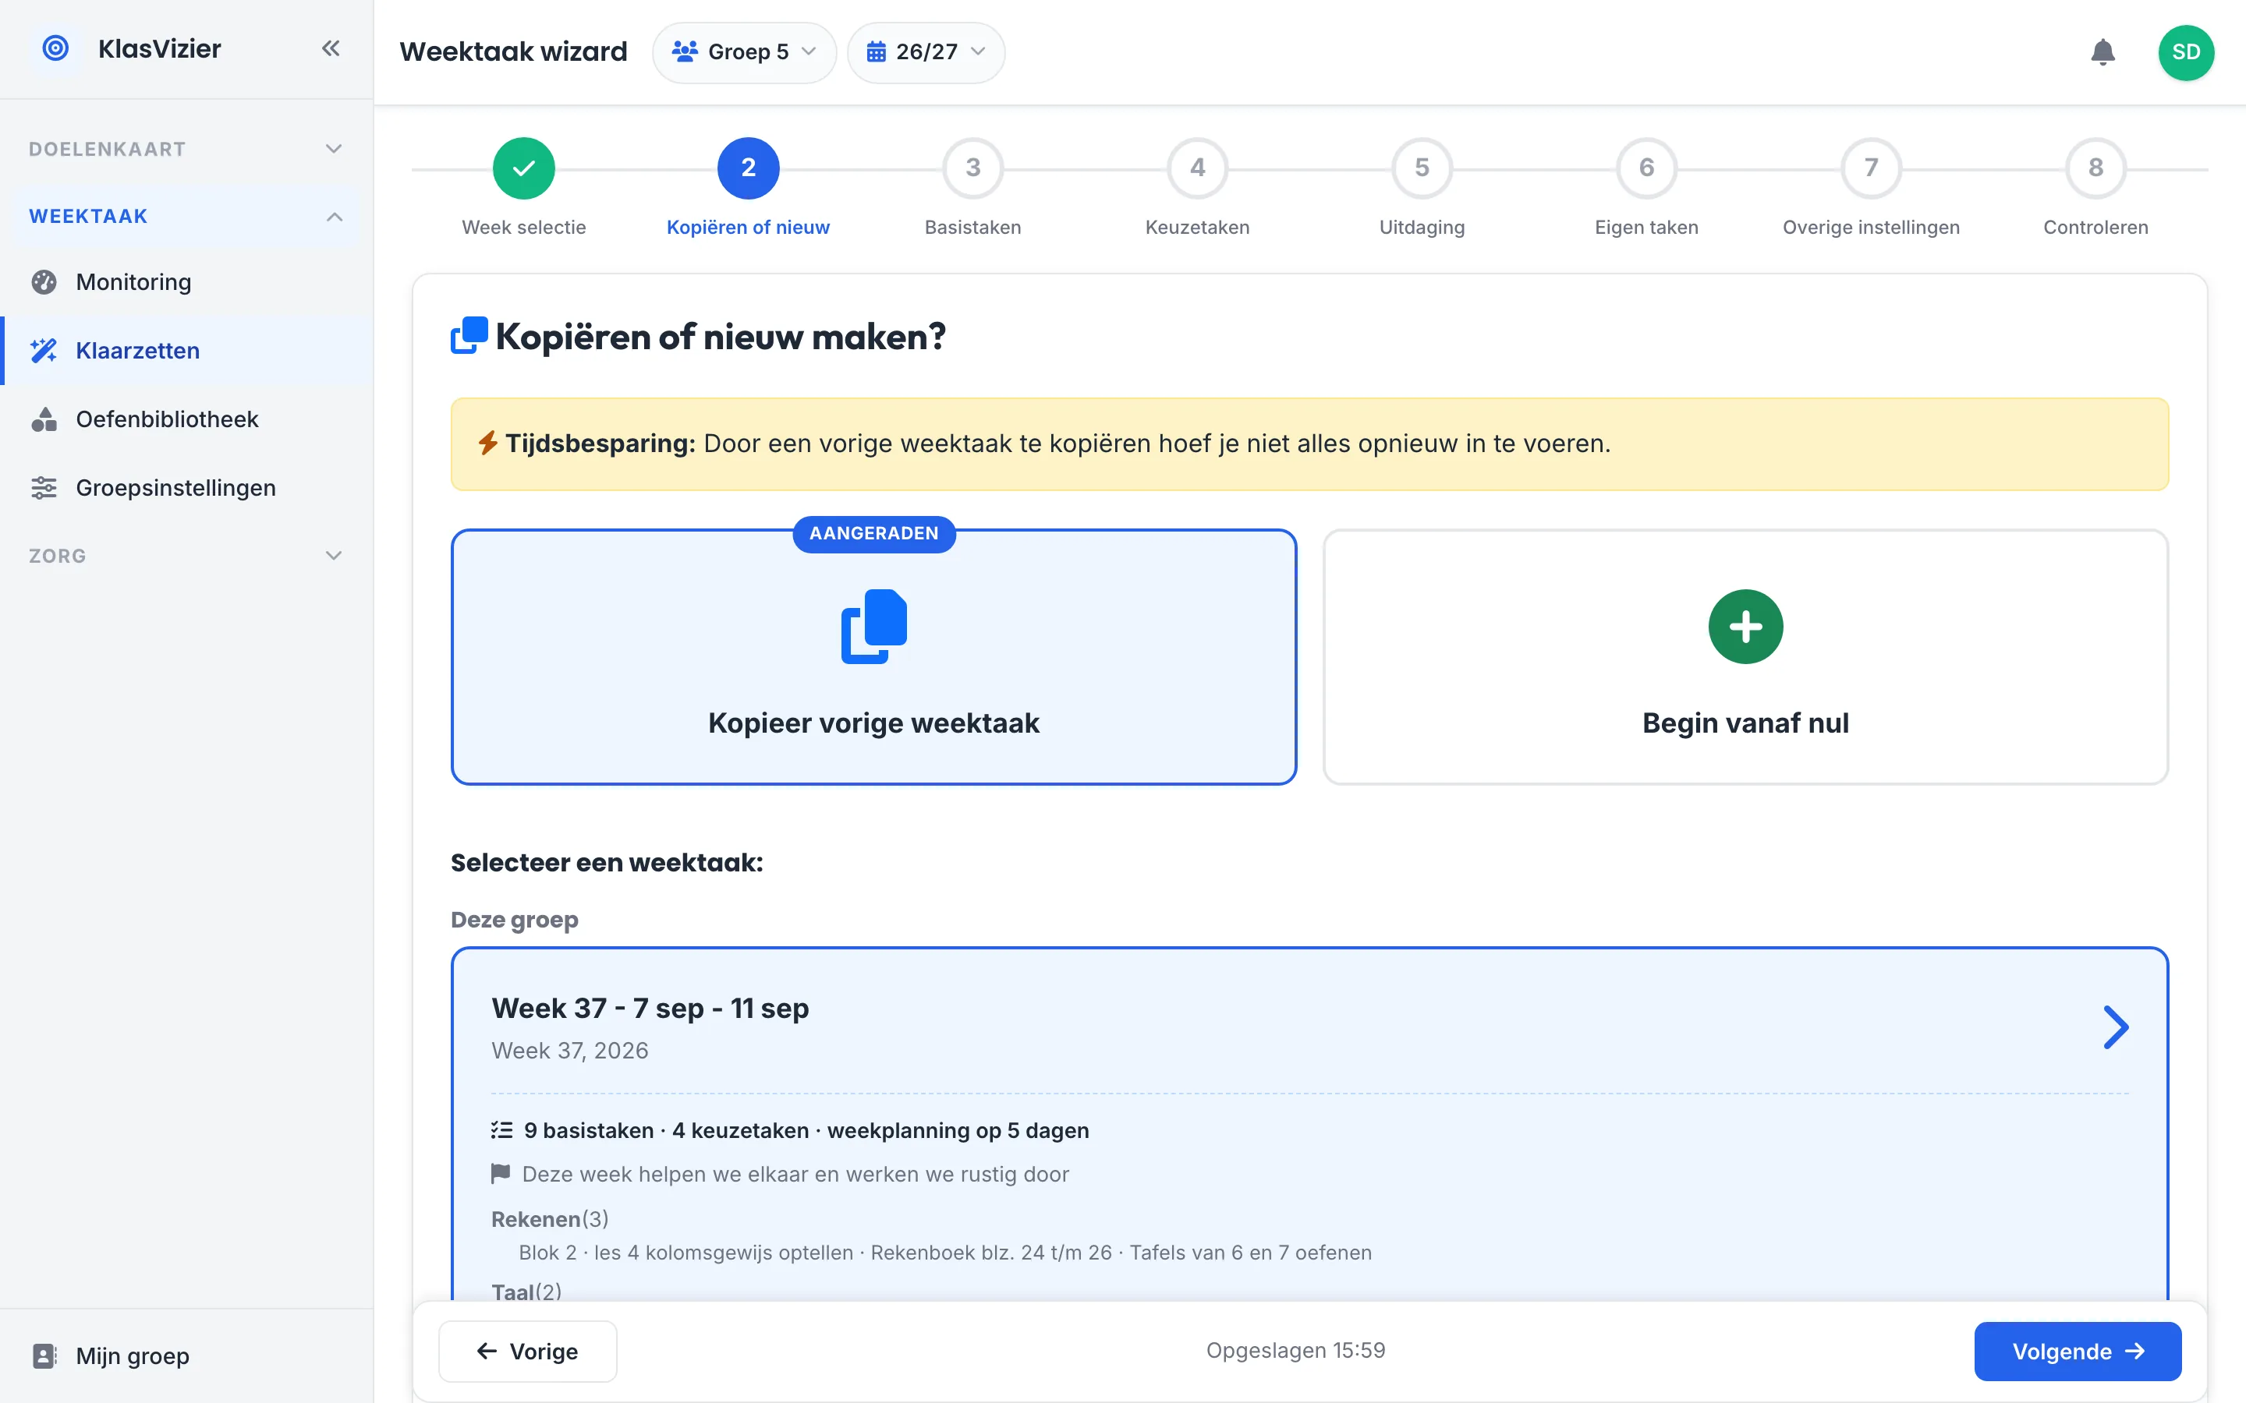Choose Begin vanaf nul option
This screenshot has height=1403, width=2246.
tap(1745, 657)
